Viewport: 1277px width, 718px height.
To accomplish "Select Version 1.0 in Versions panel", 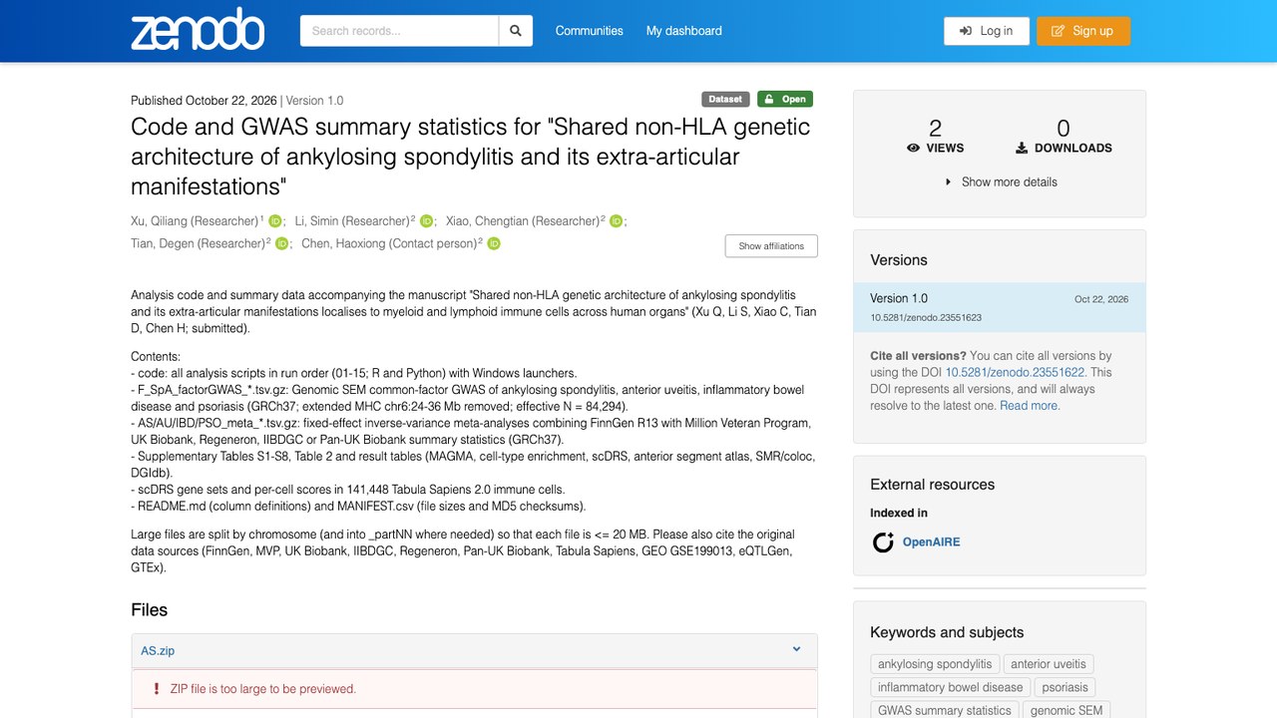I will pos(1000,307).
